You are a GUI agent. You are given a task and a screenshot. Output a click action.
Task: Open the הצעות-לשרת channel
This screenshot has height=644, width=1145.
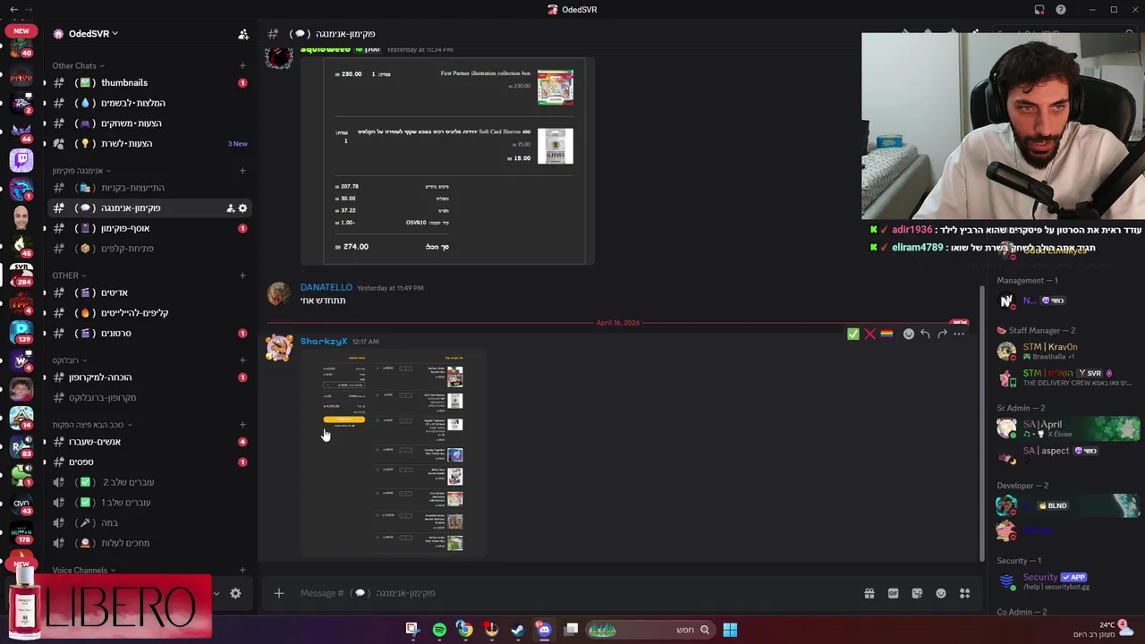[x=149, y=143]
